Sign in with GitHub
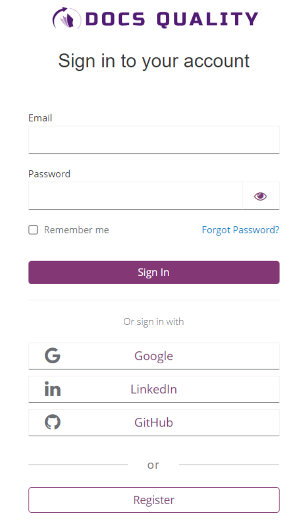Image resolution: width=307 pixels, height=521 pixels. click(x=153, y=422)
